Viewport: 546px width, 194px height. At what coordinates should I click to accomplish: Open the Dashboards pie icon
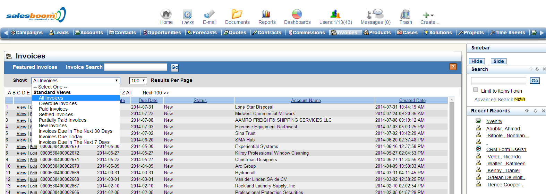(297, 14)
